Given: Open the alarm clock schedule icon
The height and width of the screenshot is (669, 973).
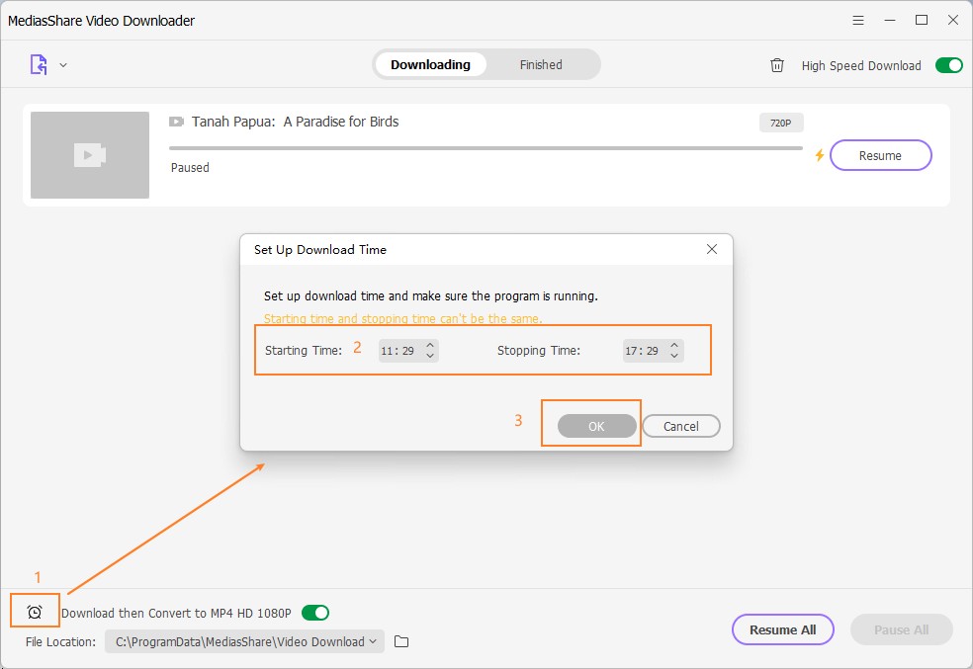Looking at the screenshot, I should click(35, 613).
